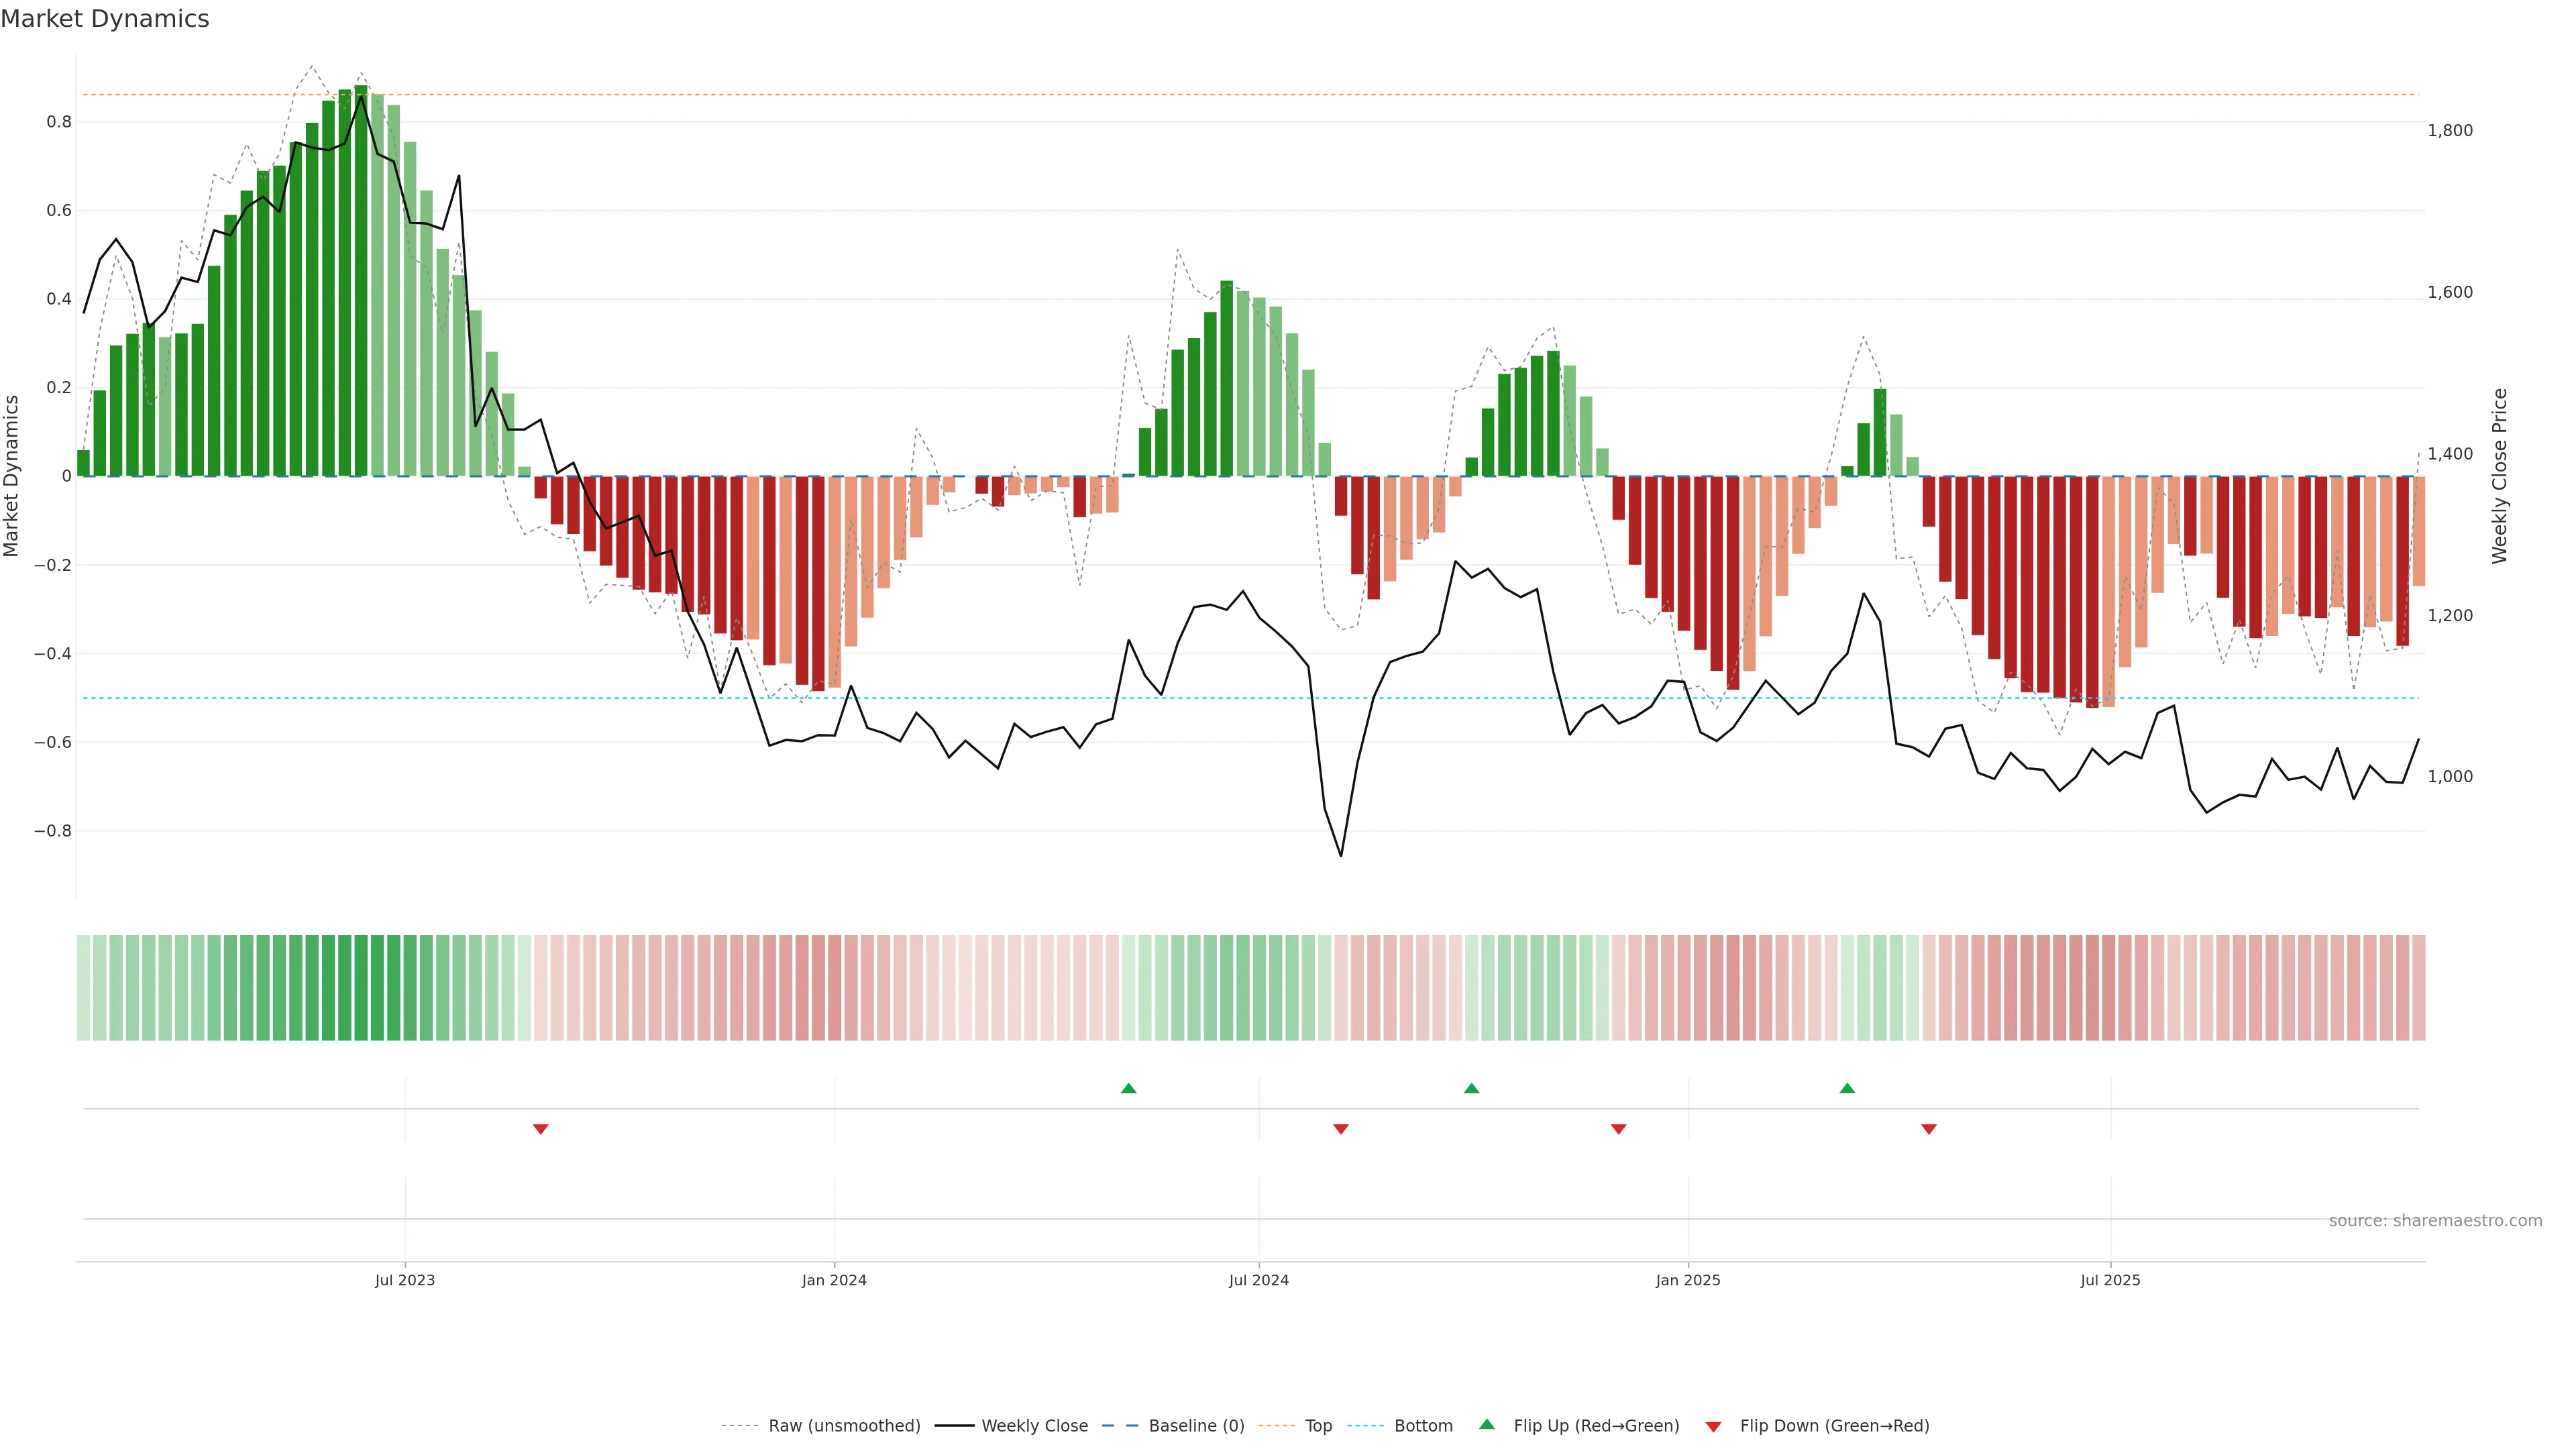2576x1449 pixels.
Task: Click the red Flip Down legend triangle
Action: click(x=1713, y=1426)
